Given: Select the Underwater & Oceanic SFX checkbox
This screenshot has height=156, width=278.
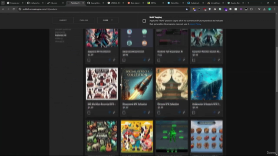Looking at the screenshot, I should click(194, 113).
